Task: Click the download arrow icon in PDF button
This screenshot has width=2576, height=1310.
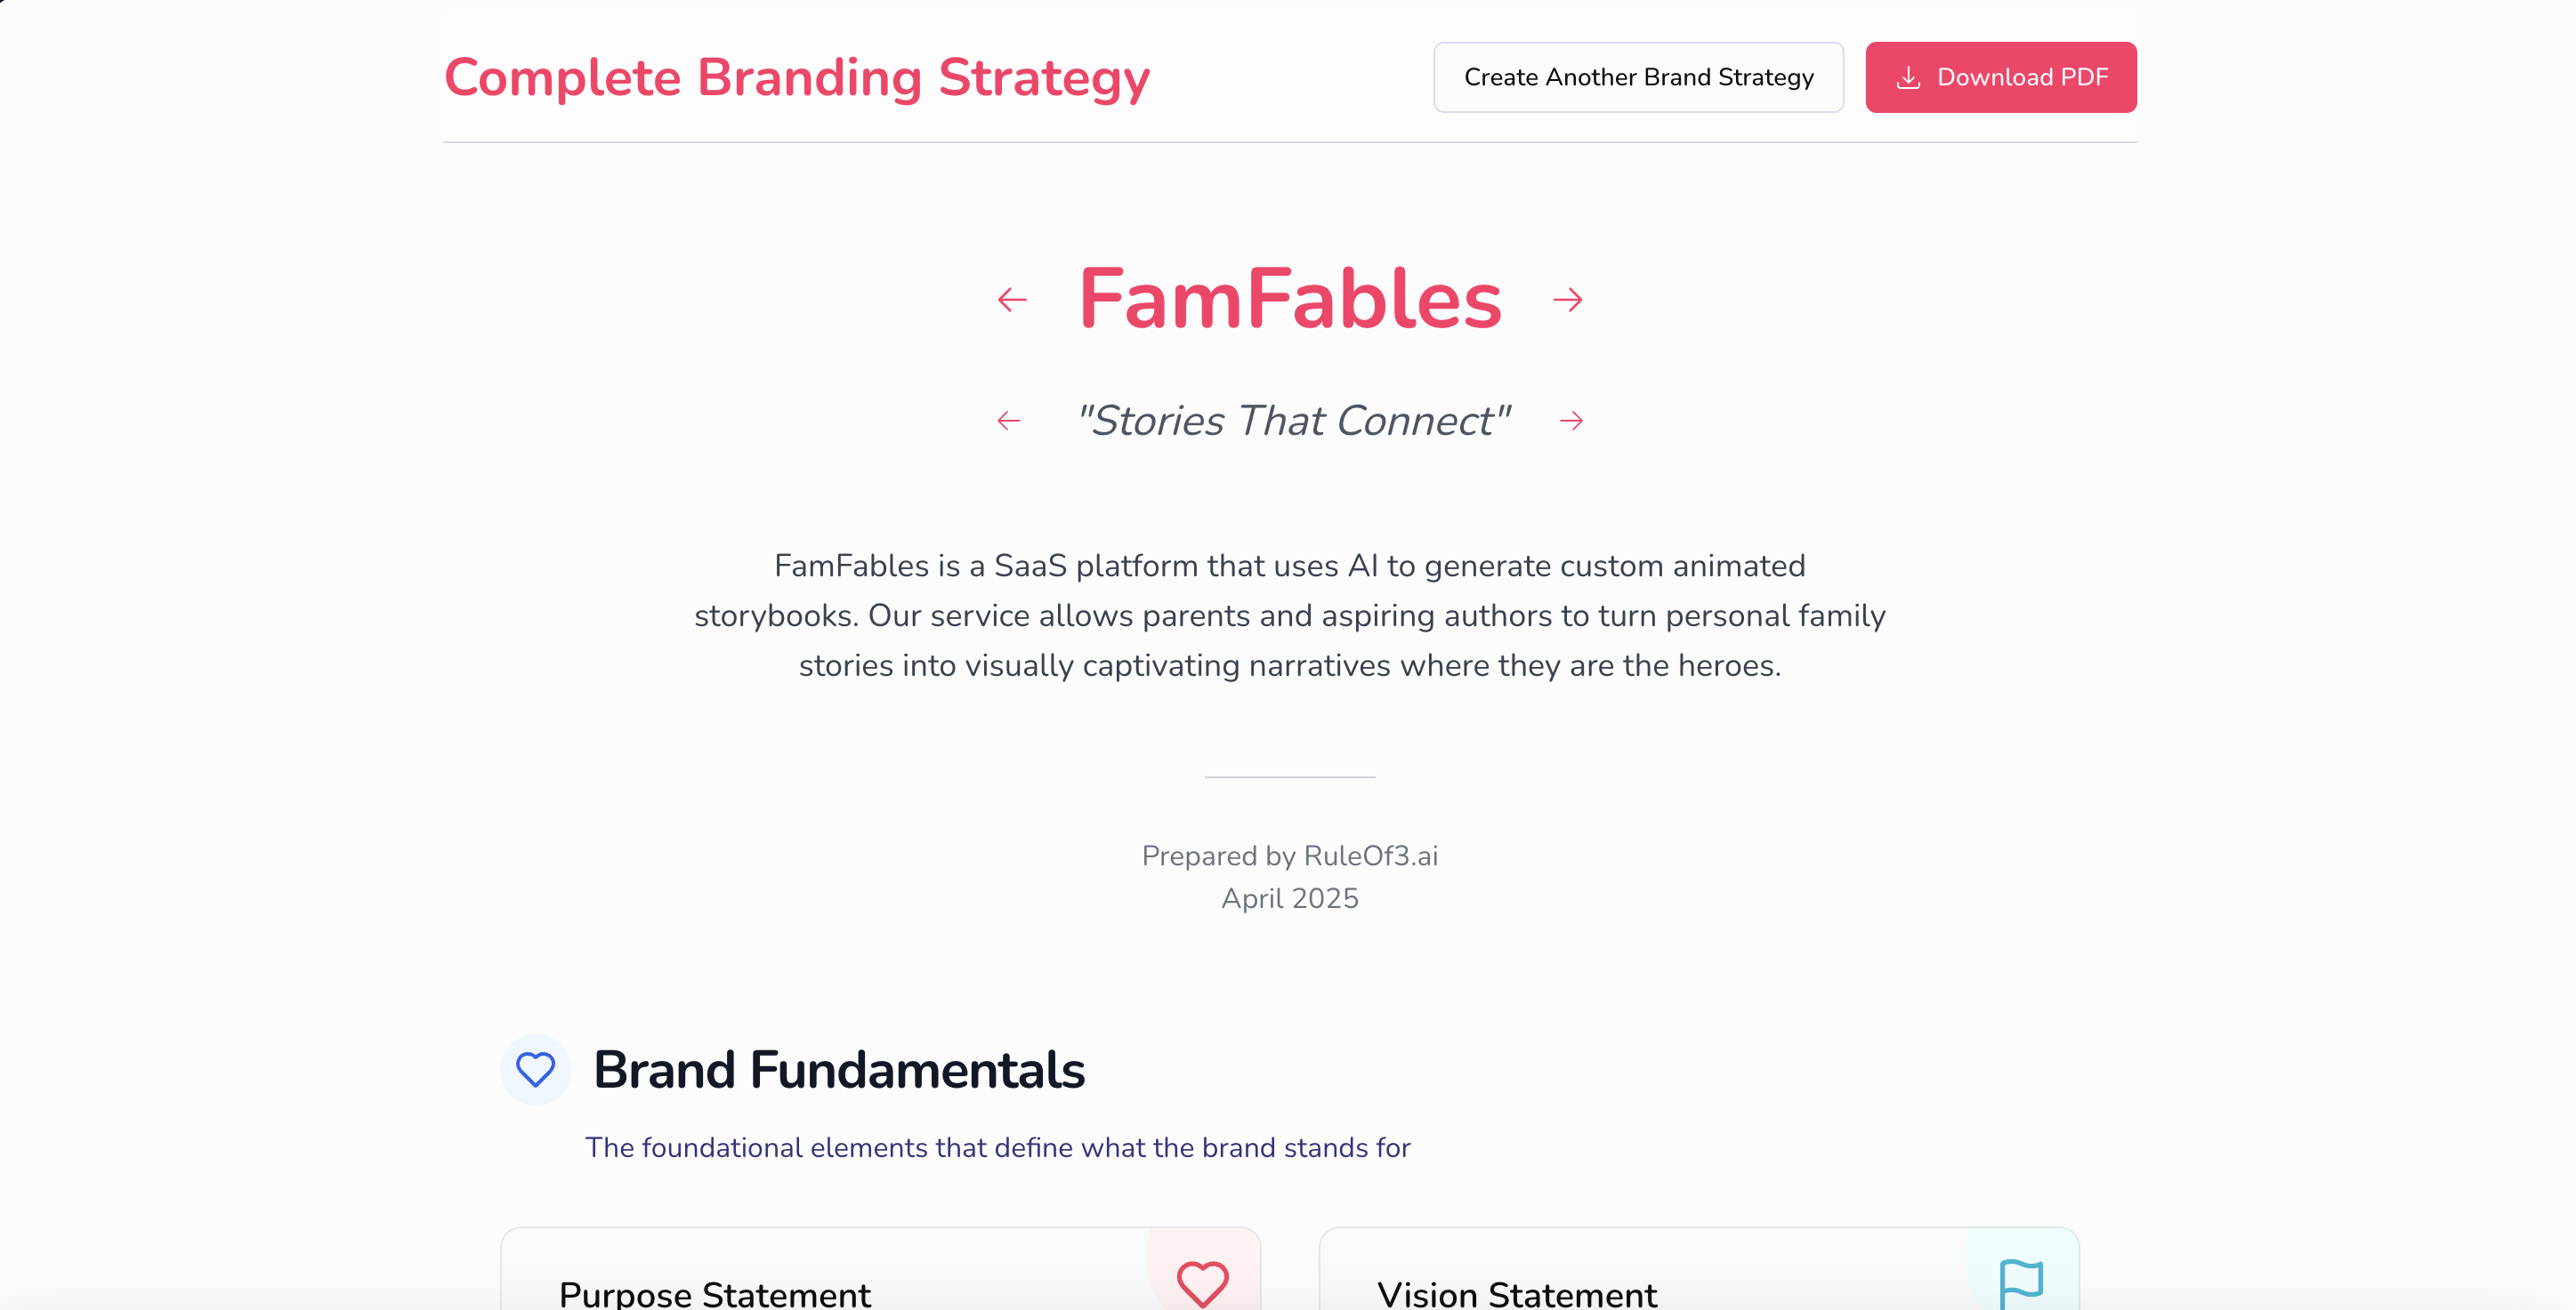Action: click(x=1908, y=77)
